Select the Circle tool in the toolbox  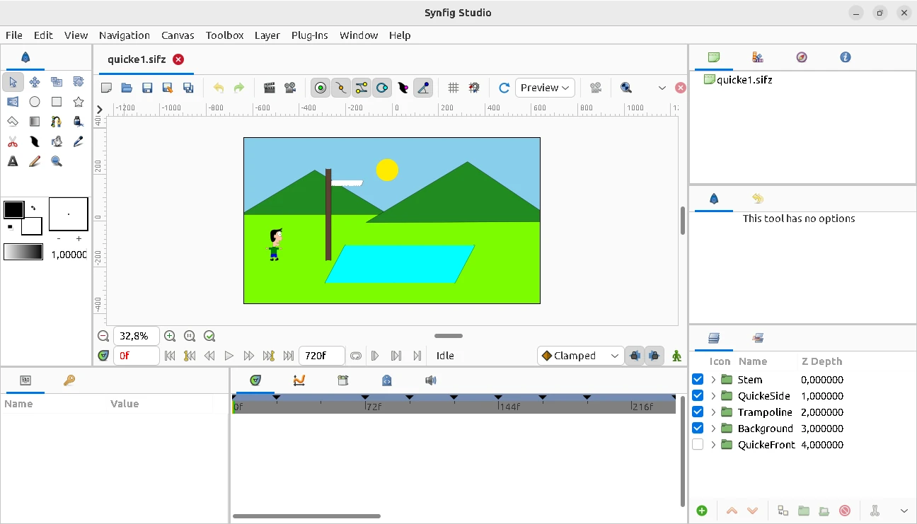point(35,102)
